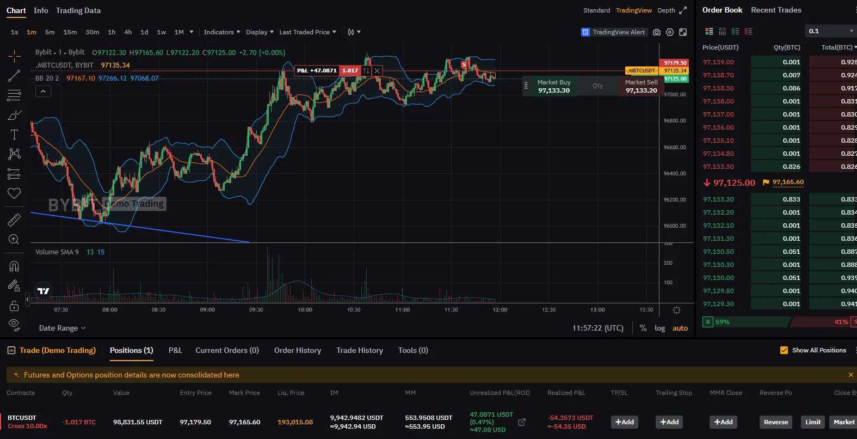Screen dimensions: 857x439
Task: Toggle magnet mode for drawings
Action: coord(14,266)
